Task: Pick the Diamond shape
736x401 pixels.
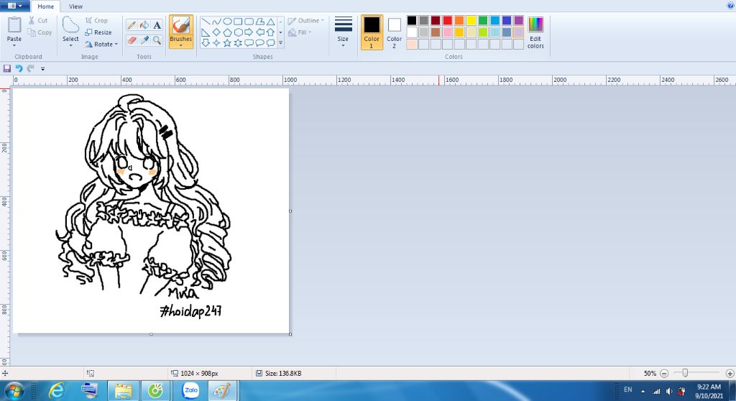Action: [216, 32]
